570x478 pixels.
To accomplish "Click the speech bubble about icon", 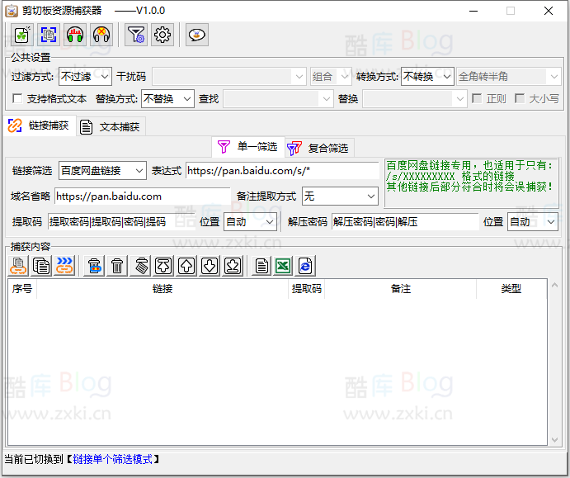I will pos(197,35).
